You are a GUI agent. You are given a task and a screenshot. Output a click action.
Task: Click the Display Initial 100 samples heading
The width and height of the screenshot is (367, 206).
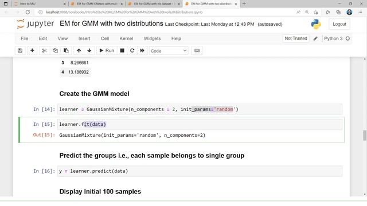[100, 192]
